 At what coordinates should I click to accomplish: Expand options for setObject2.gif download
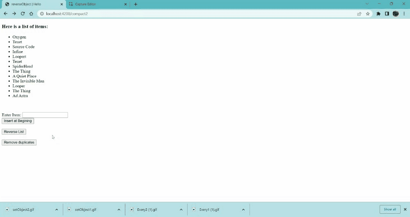tap(57, 210)
